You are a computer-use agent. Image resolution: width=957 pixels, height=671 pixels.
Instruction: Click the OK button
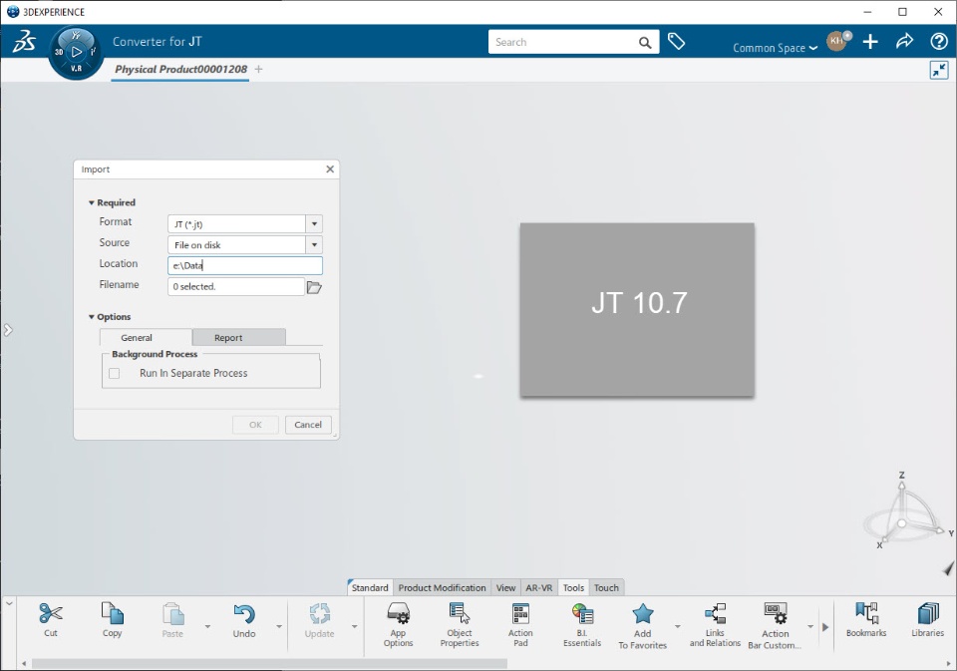point(255,425)
